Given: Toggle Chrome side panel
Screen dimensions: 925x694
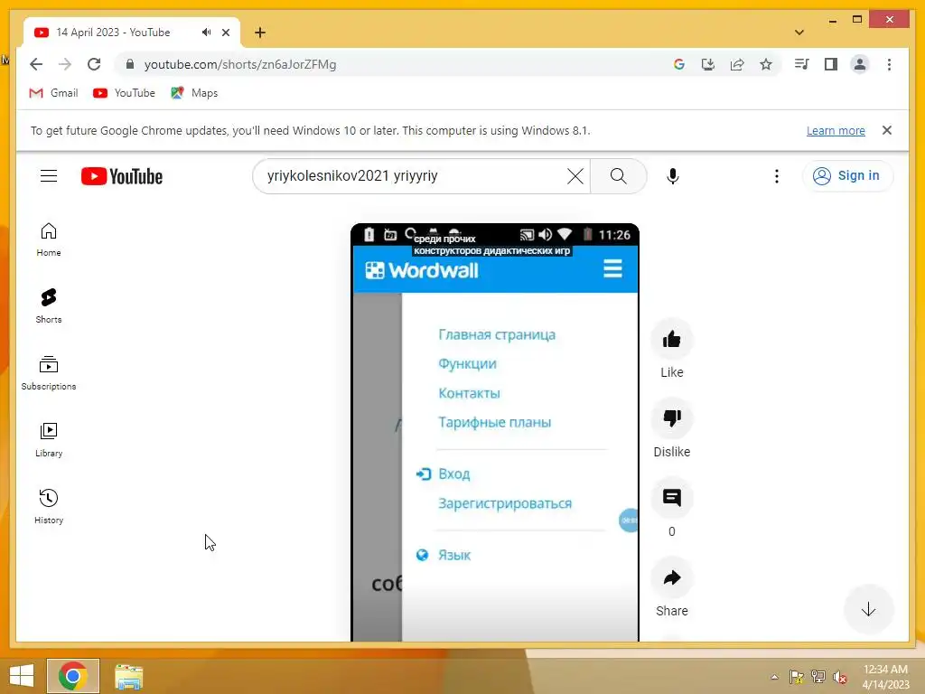Looking at the screenshot, I should coord(831,64).
